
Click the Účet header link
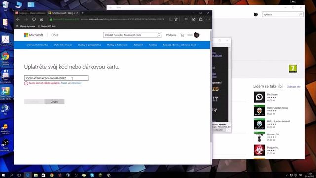pyautogui.click(x=55, y=35)
